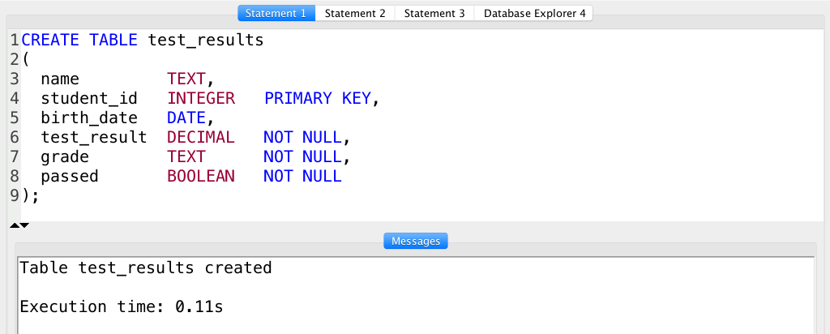Click the down arrow on the splitter
The height and width of the screenshot is (334, 830).
(x=24, y=225)
